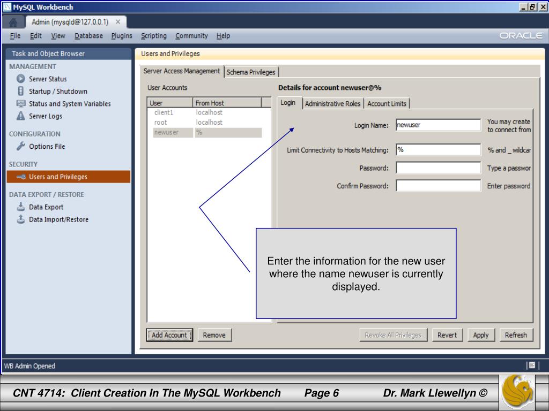Switch to the Administrative Roles tab
The width and height of the screenshot is (549, 411).
point(332,103)
